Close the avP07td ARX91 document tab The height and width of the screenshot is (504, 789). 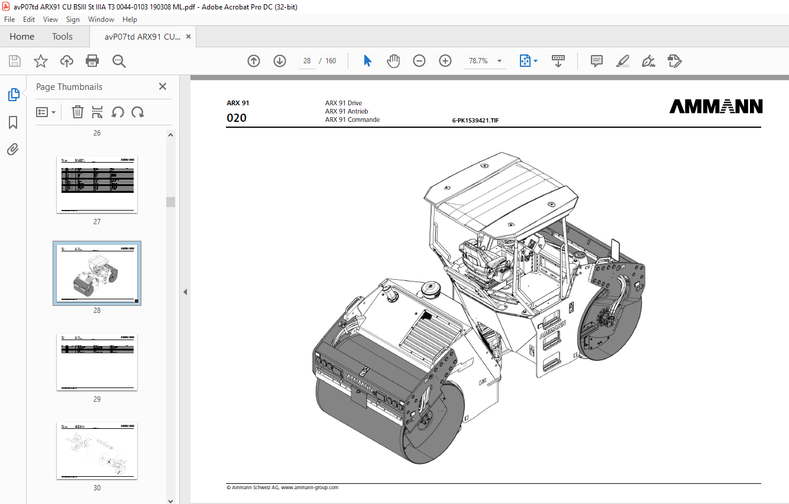(188, 37)
